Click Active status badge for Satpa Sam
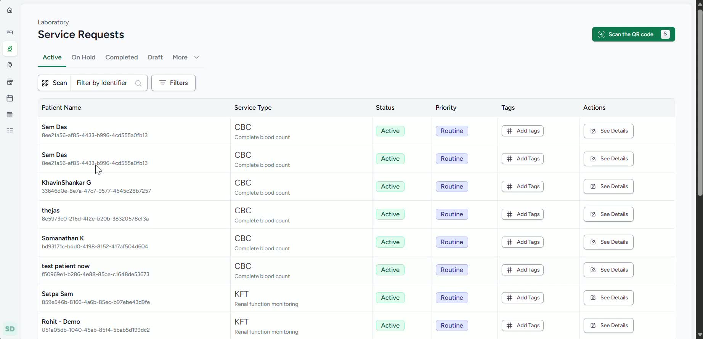Screen dimensions: 703x339 pyautogui.click(x=390, y=298)
